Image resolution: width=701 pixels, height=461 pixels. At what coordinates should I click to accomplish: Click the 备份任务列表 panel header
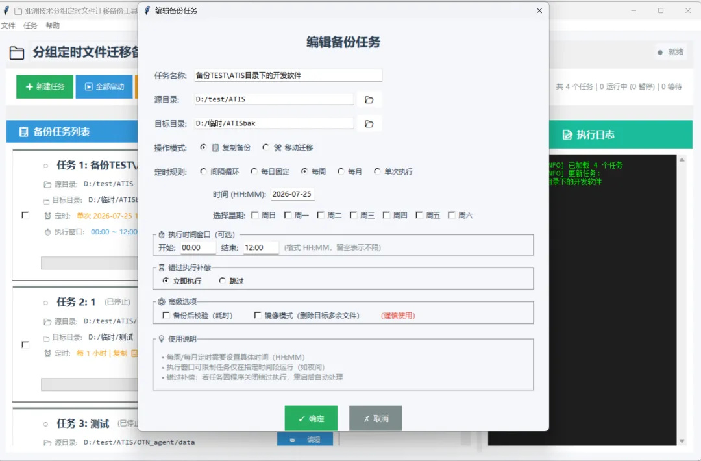(73, 132)
